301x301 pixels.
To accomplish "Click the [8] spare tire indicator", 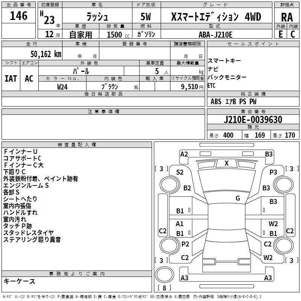I will pos(164,288).
